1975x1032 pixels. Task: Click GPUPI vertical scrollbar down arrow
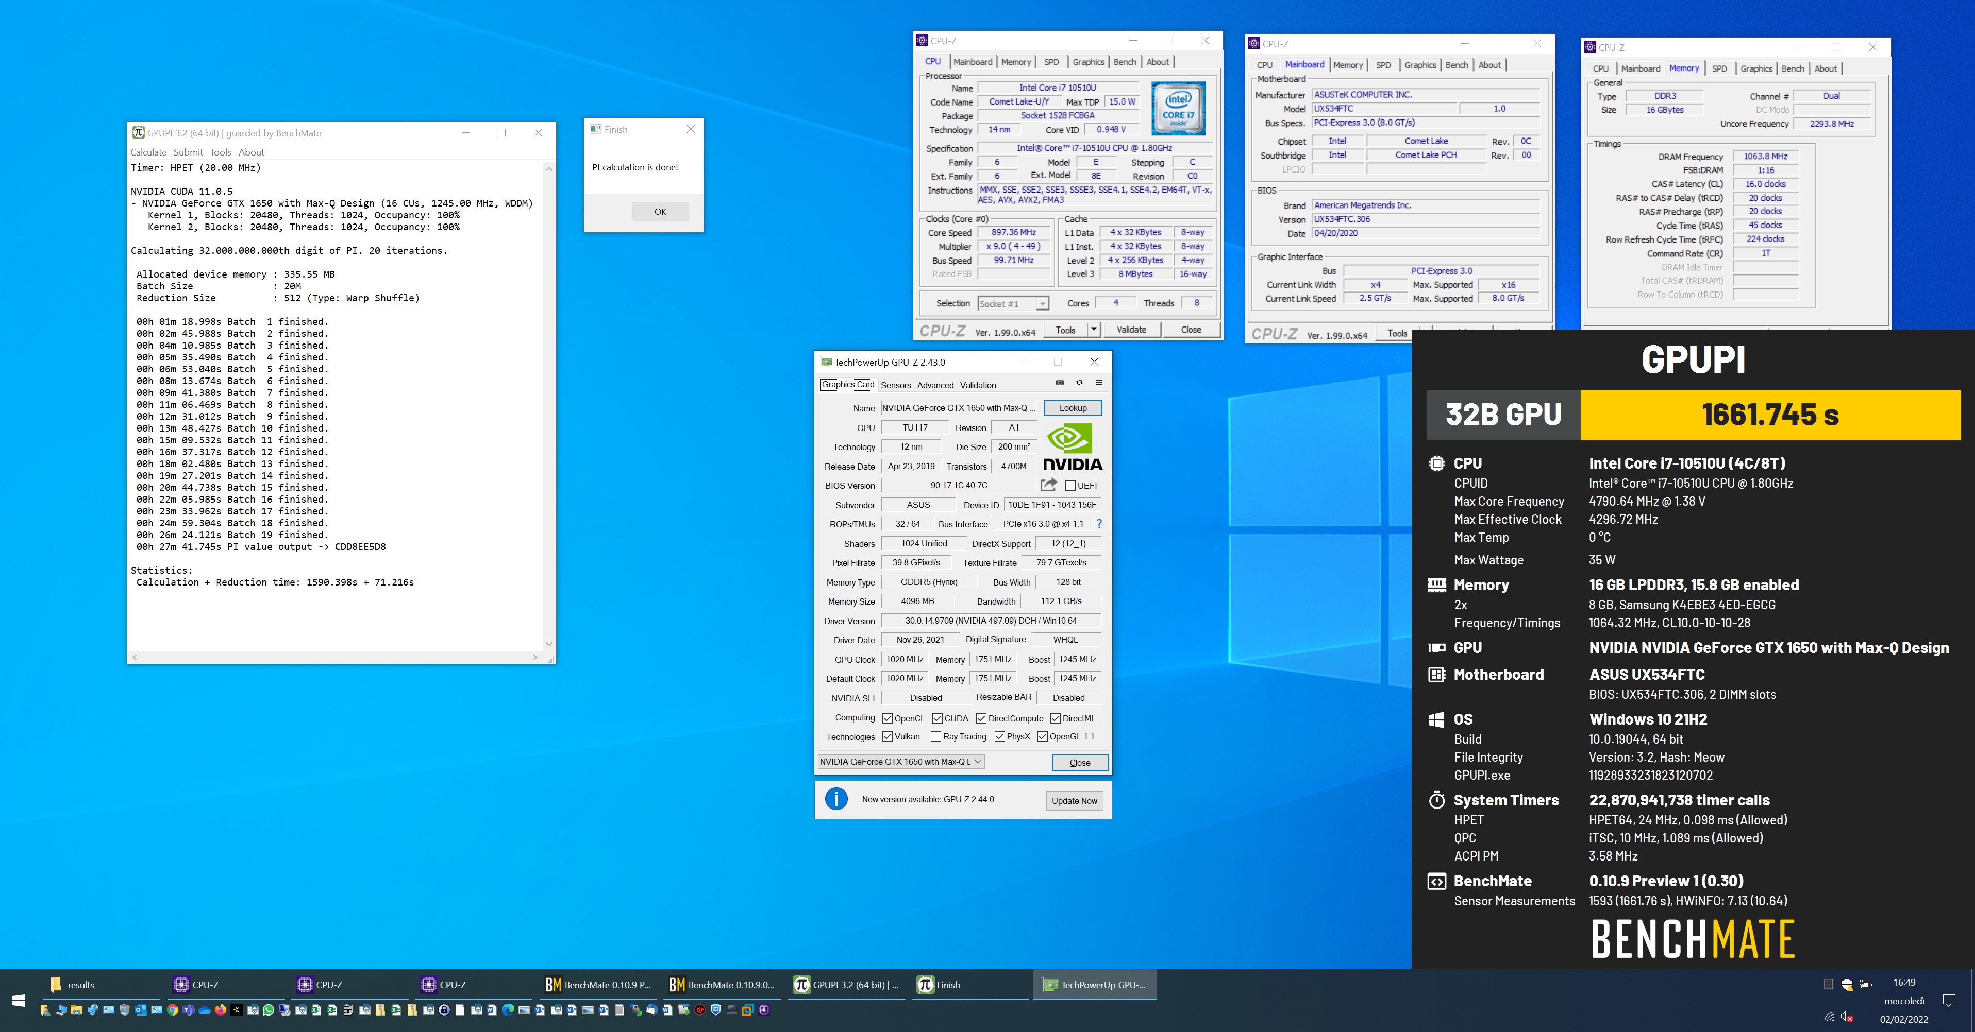click(x=549, y=644)
